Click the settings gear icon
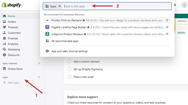The width and height of the screenshot is (188, 105). pos(47,51)
